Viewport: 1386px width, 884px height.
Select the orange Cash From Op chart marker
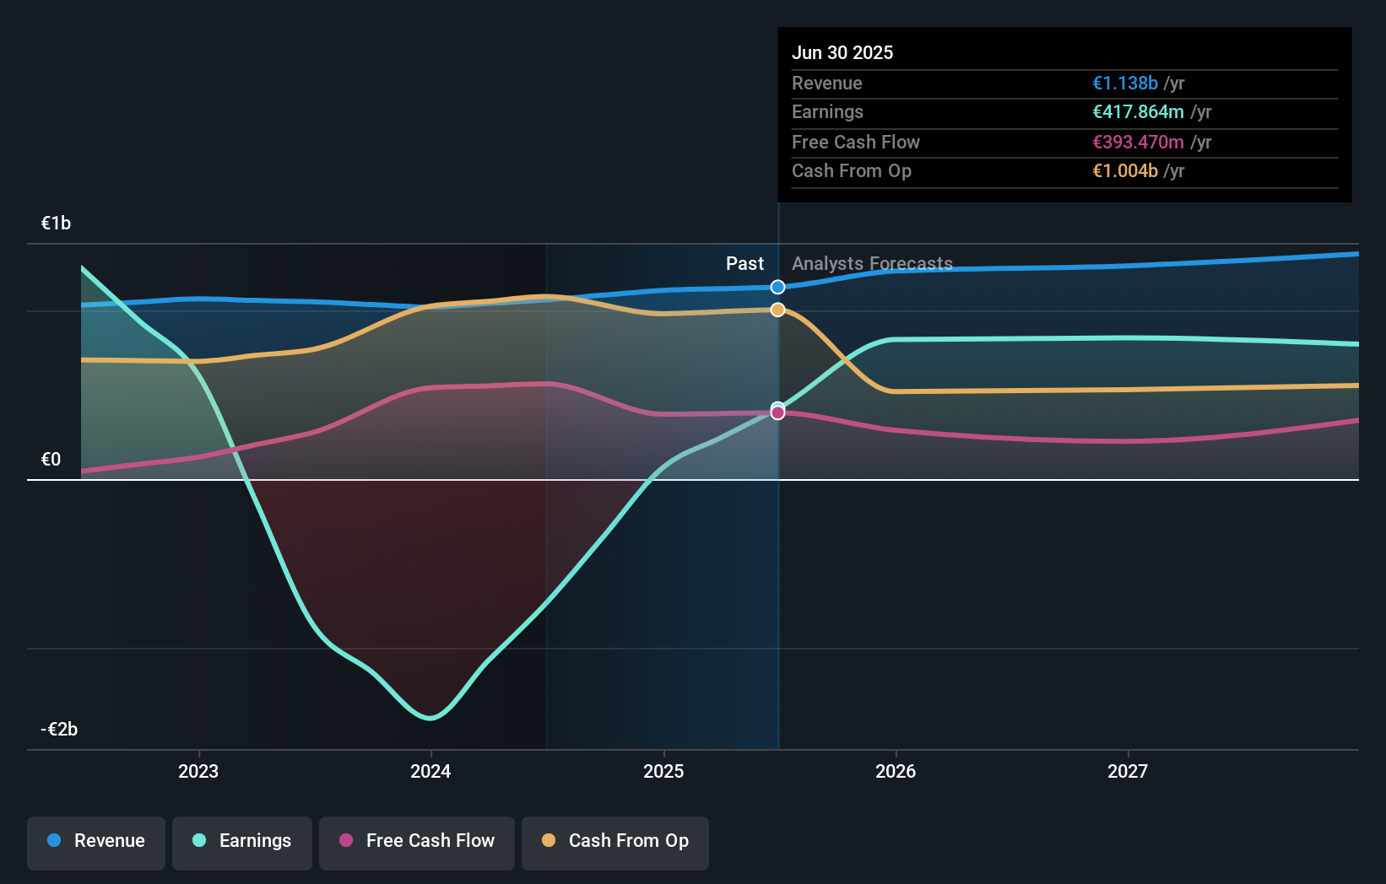tap(777, 310)
